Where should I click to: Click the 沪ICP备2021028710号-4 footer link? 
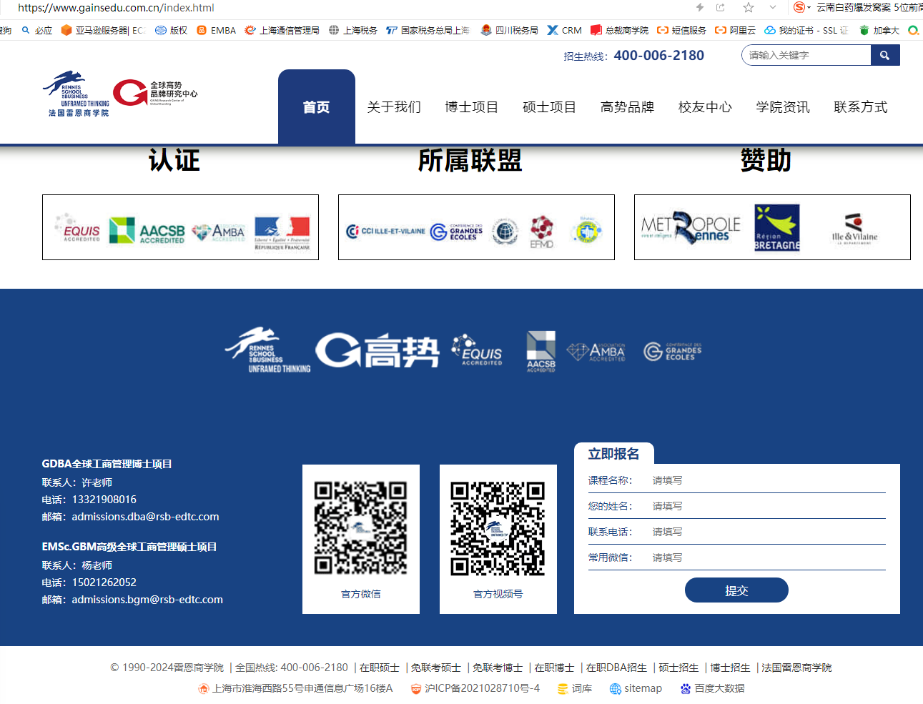481,688
